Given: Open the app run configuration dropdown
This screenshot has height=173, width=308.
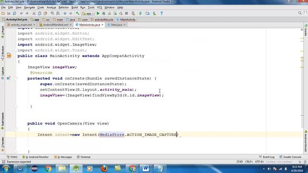Looking at the screenshot, I should tap(88, 13).
